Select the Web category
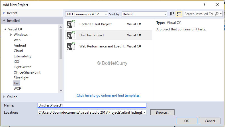Image resolution: width=225 pixels, height=127 pixels. [x=17, y=40]
